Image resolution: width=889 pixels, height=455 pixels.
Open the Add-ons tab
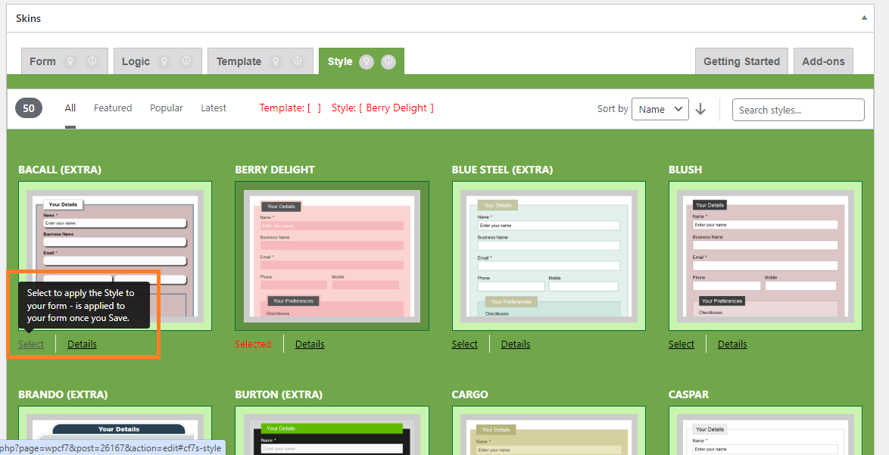tap(823, 61)
